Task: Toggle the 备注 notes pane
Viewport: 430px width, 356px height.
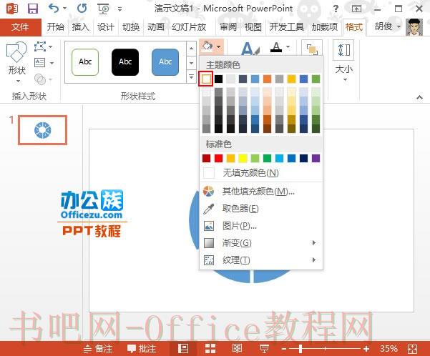Action: click(x=98, y=349)
